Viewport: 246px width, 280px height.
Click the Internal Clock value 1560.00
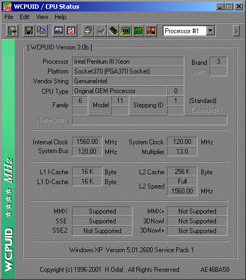pos(87,142)
